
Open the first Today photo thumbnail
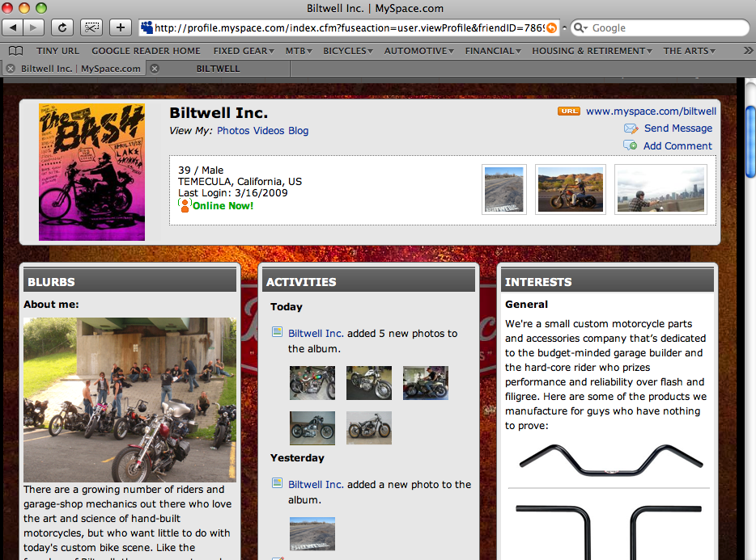click(x=312, y=383)
